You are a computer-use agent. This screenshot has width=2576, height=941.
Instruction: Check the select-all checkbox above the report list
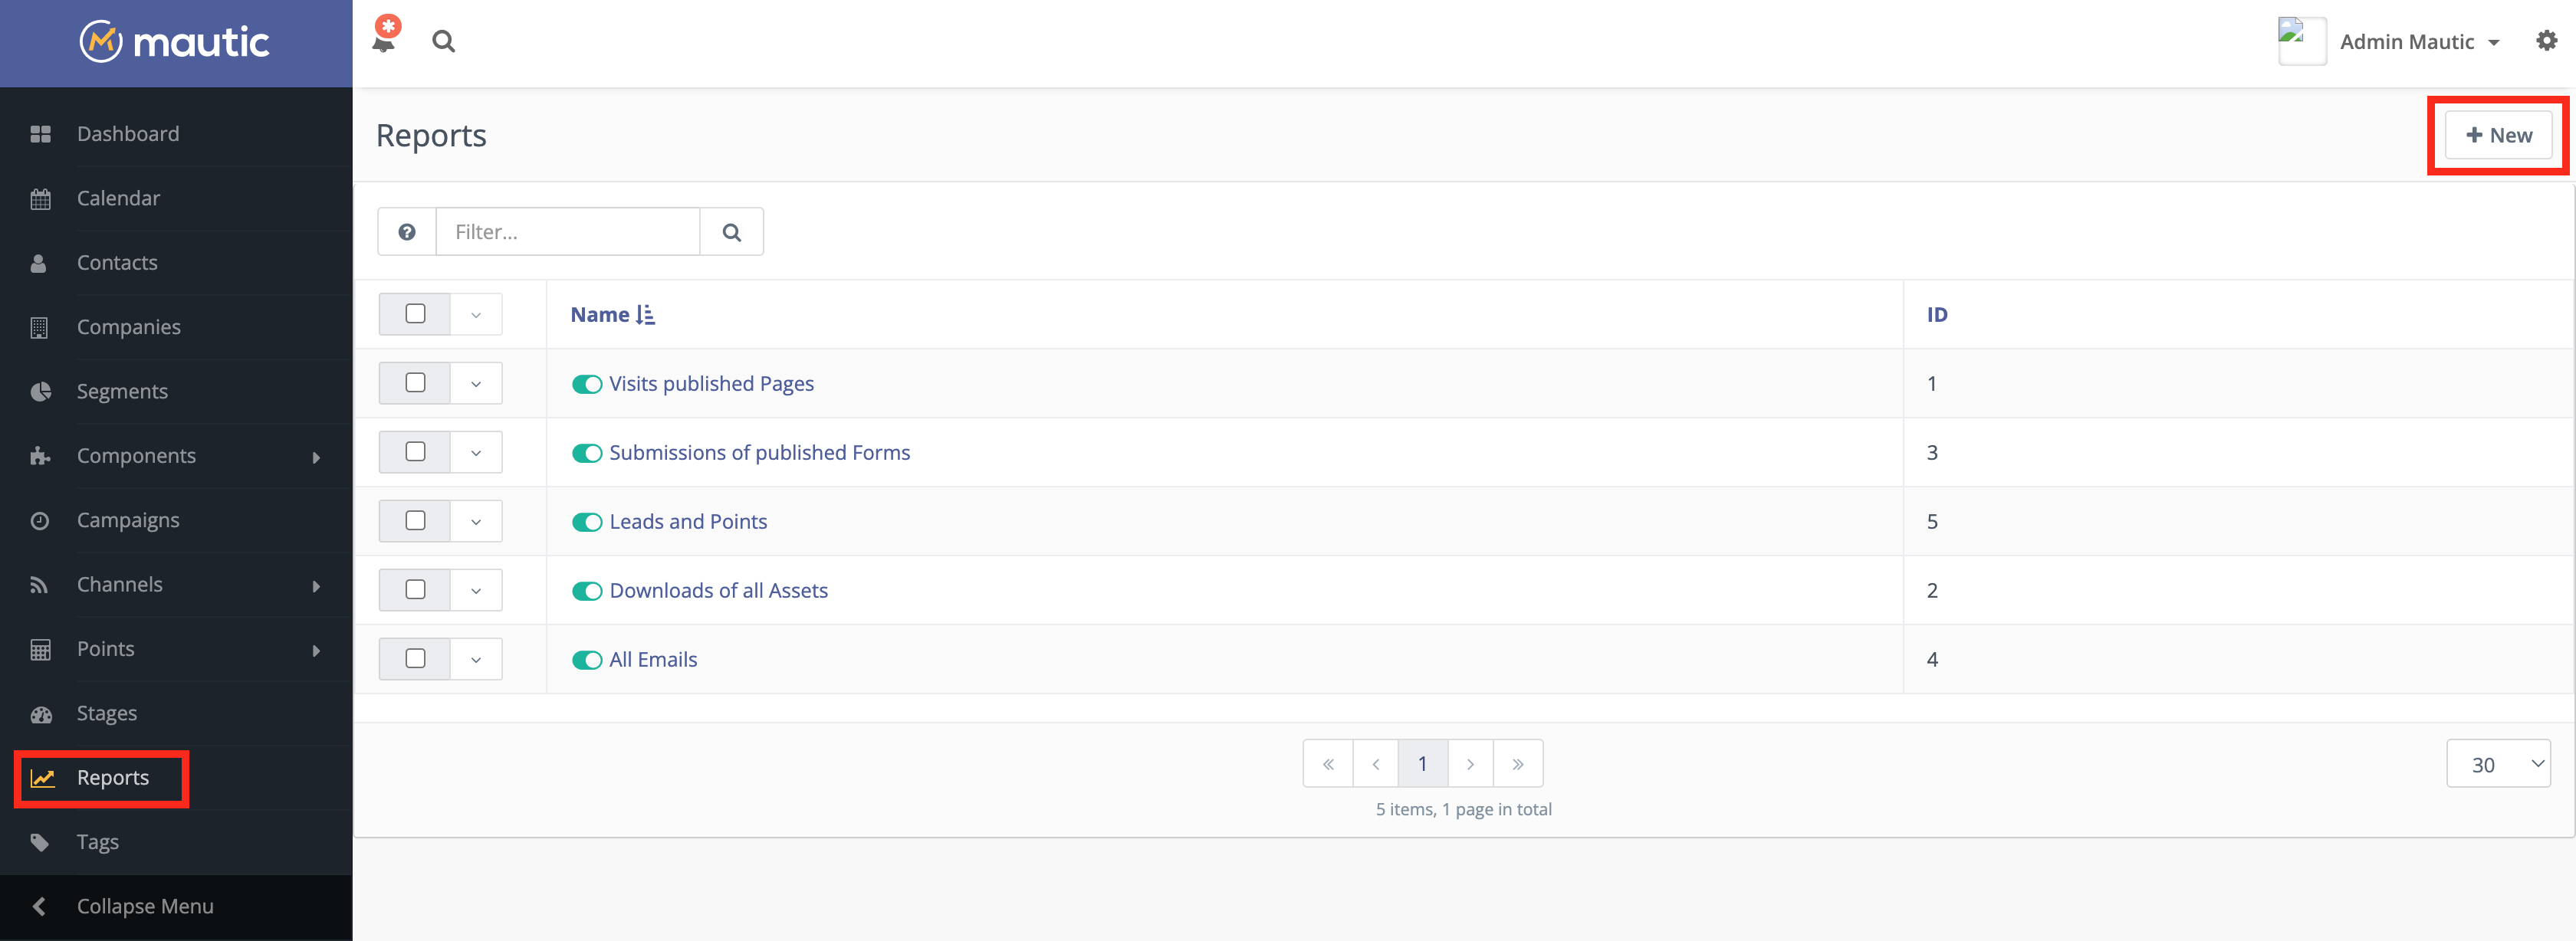(x=415, y=313)
